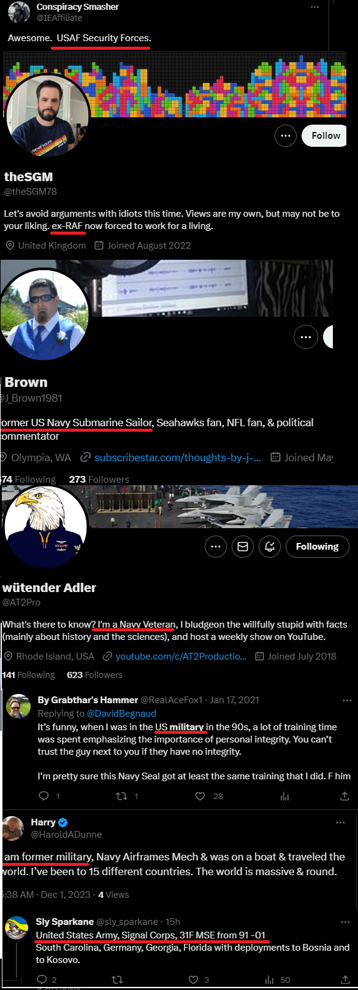Open youtube.com/c/AT2Productio link
The image size is (358, 990).
coord(181,657)
